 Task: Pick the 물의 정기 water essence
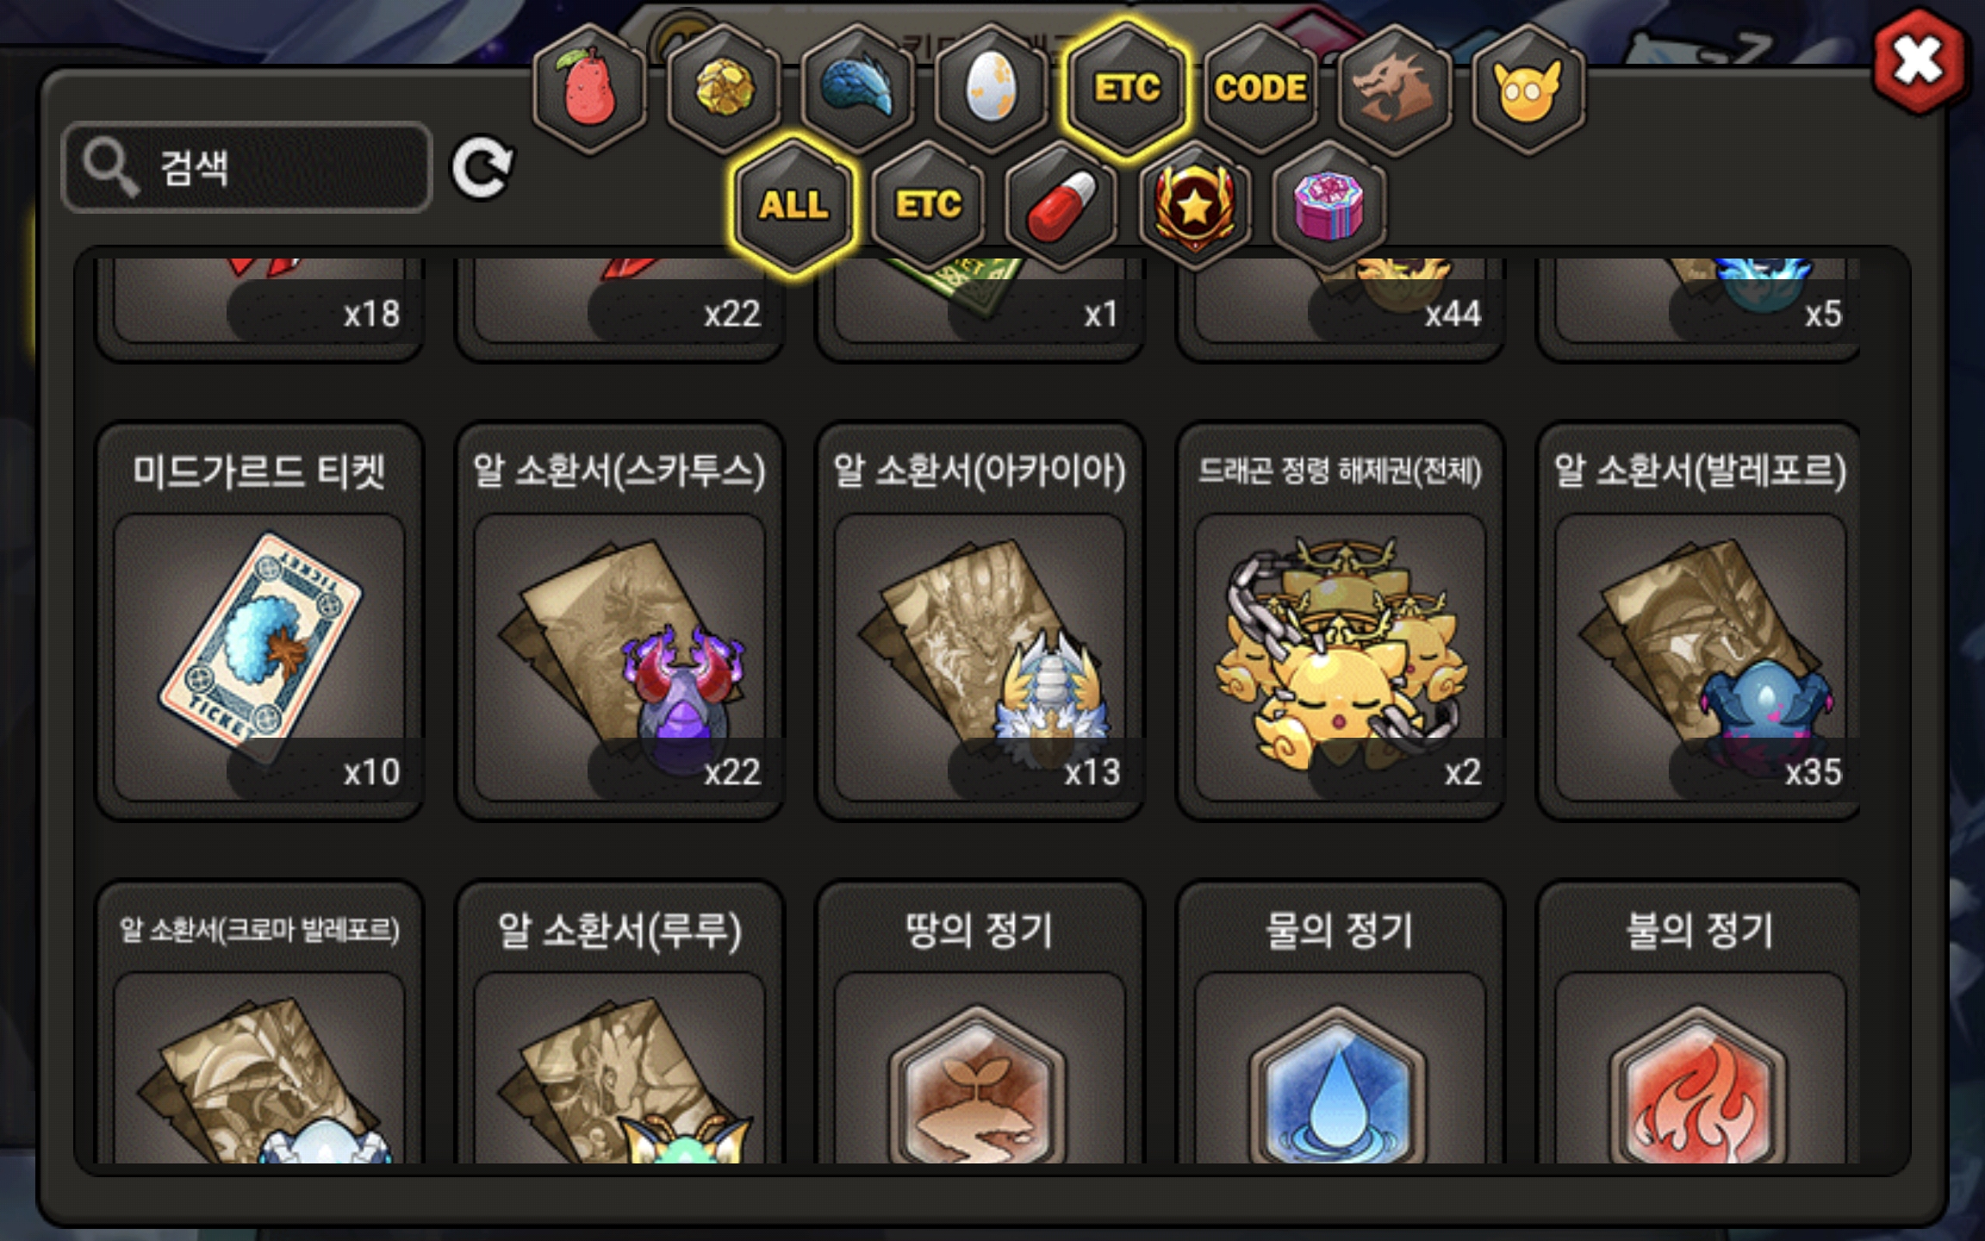click(x=1341, y=1021)
